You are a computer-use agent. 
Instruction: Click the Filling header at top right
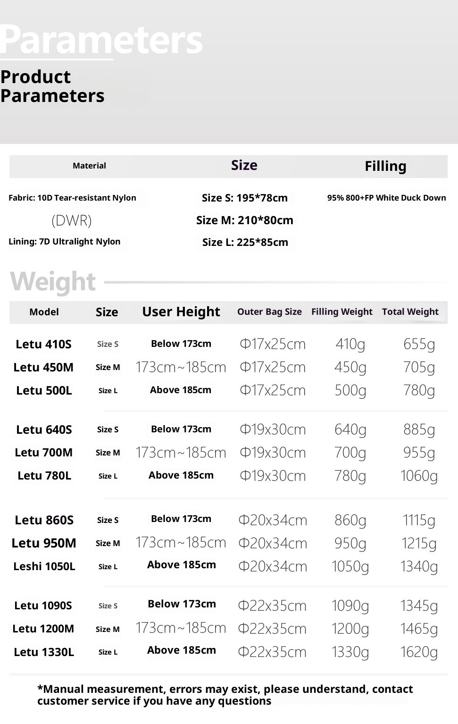click(385, 166)
